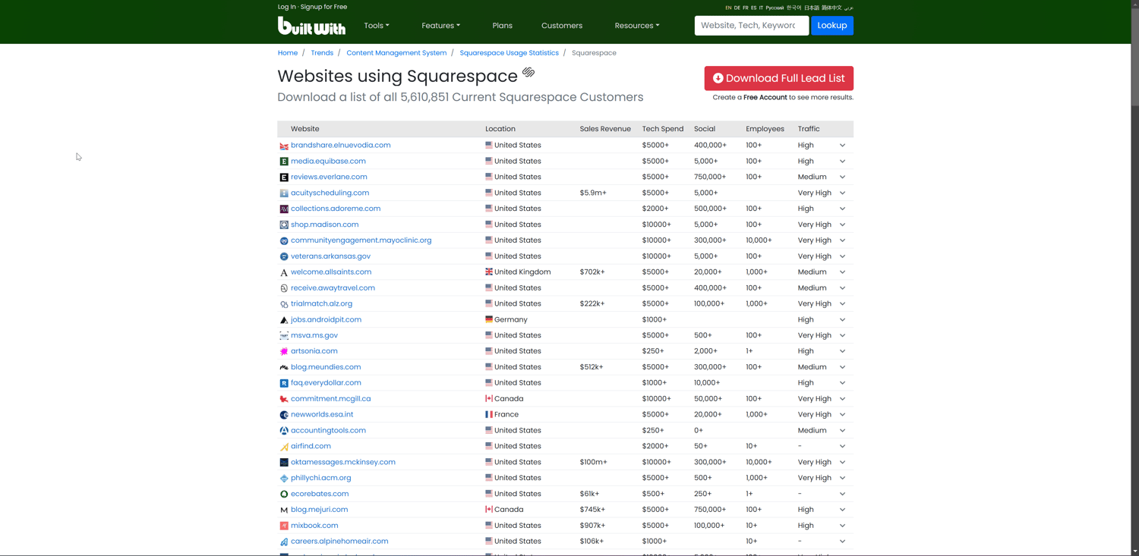Viewport: 1139px width, 556px height.
Task: Open phillychi.acm.org website link
Action: [x=320, y=478]
